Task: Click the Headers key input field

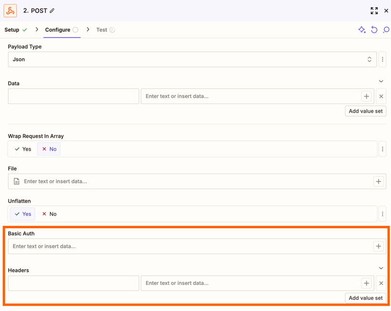Action: click(73, 283)
